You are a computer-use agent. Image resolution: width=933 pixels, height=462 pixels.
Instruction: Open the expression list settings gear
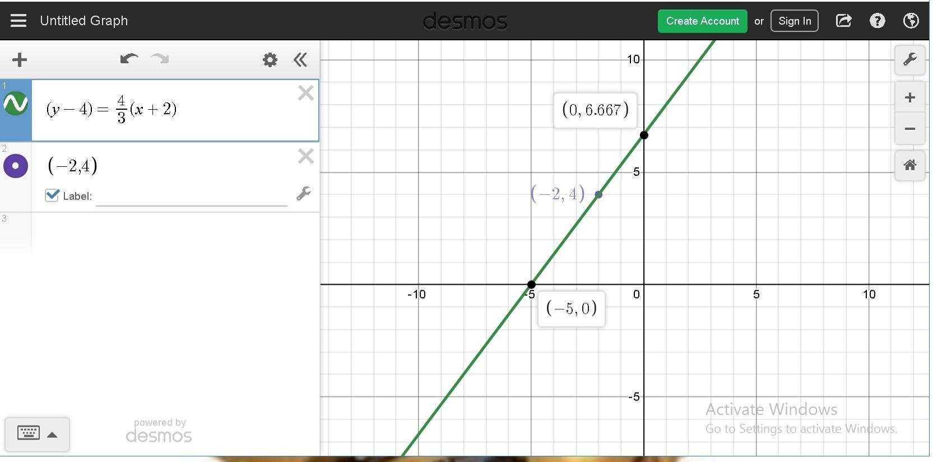(270, 60)
